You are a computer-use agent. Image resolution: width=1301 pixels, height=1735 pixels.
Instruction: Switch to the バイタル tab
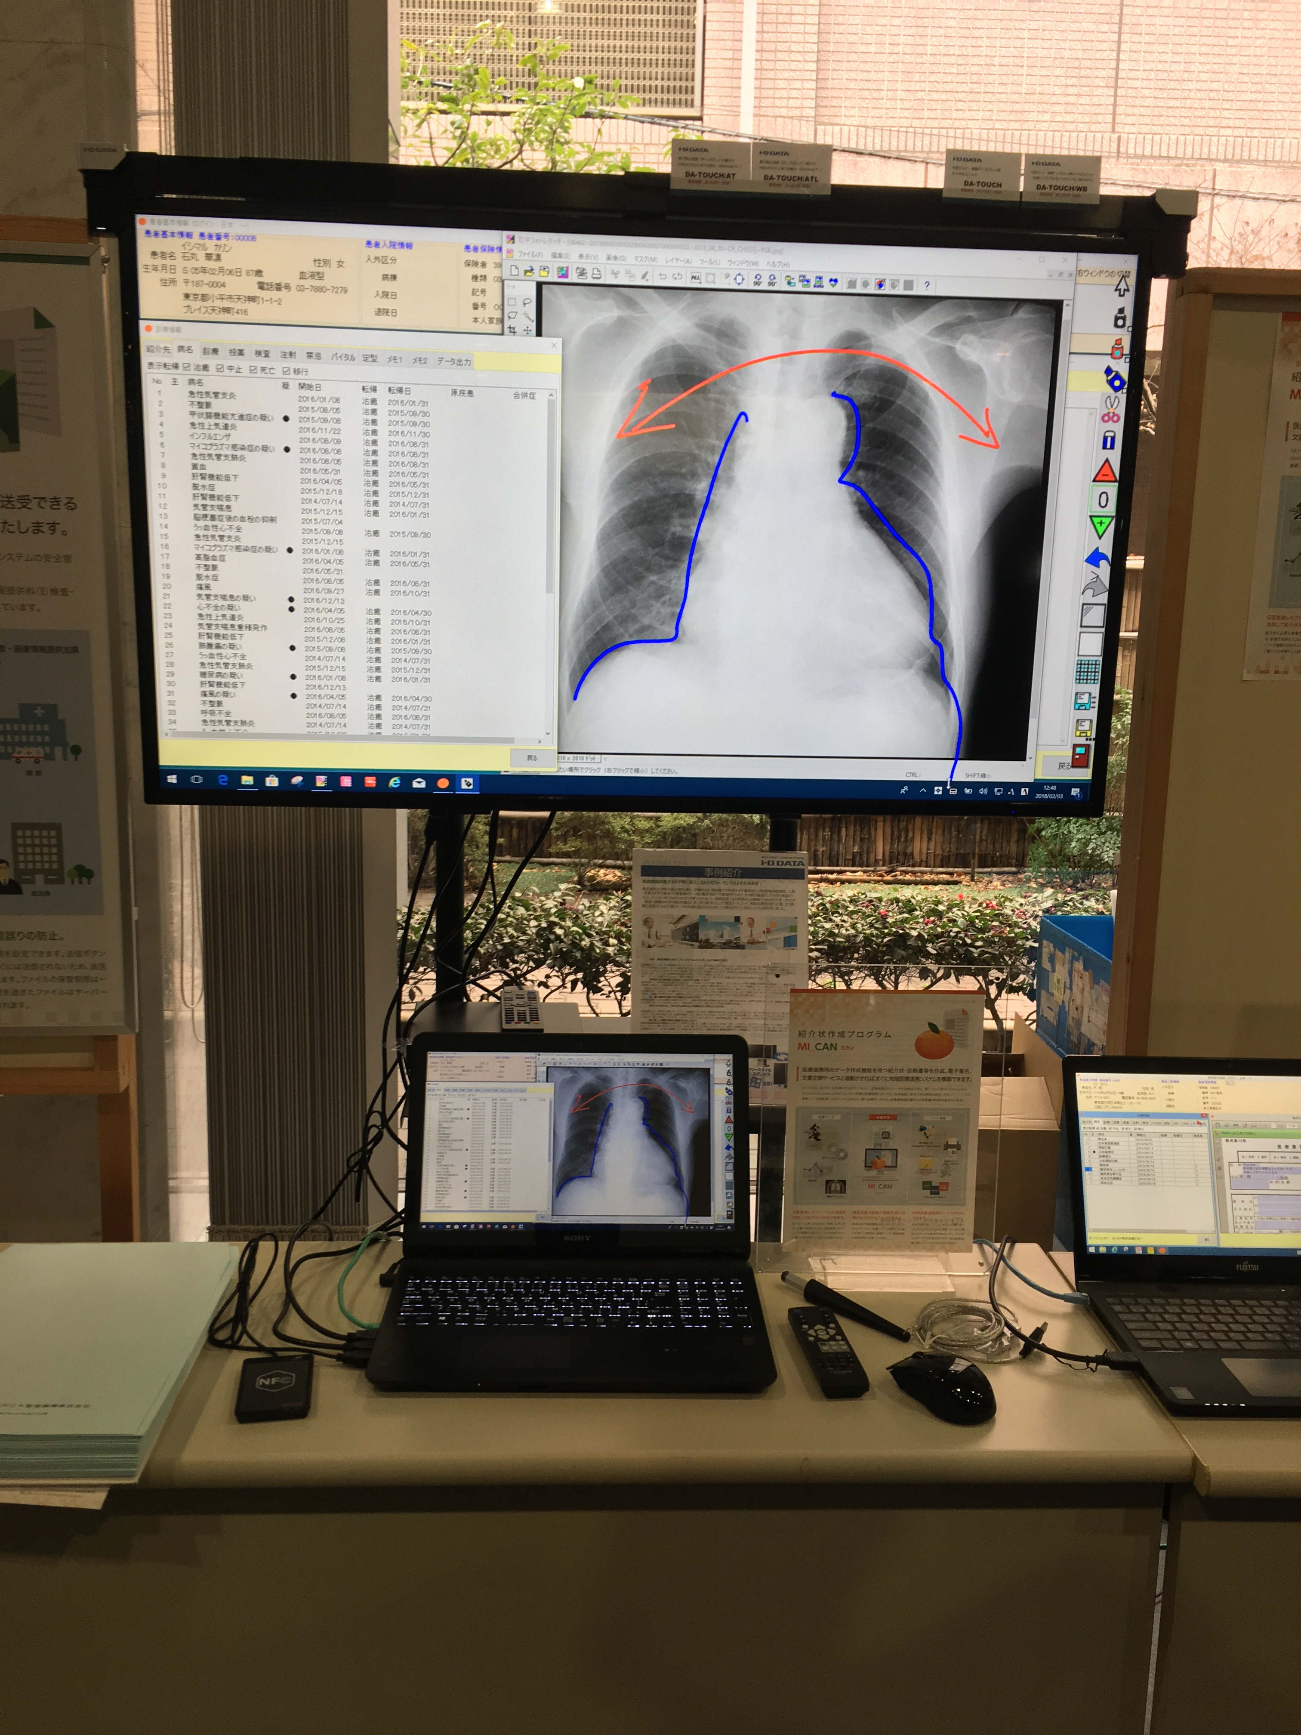click(343, 357)
